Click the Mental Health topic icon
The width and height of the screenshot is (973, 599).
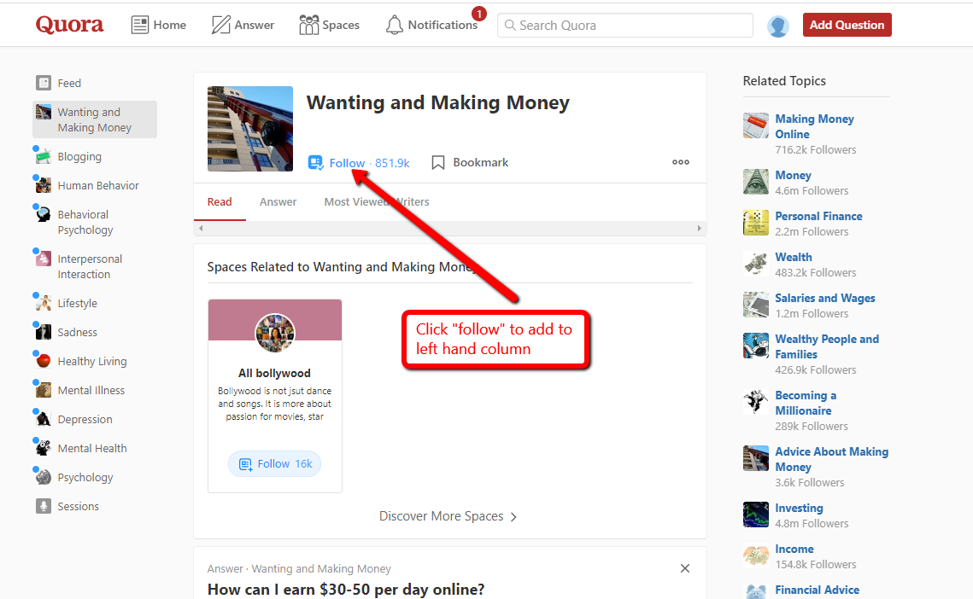click(43, 448)
